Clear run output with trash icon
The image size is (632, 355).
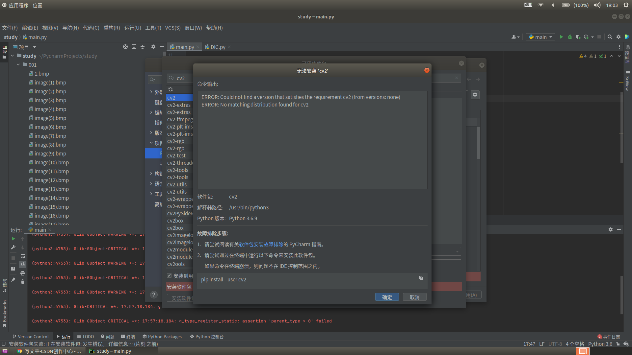click(23, 282)
